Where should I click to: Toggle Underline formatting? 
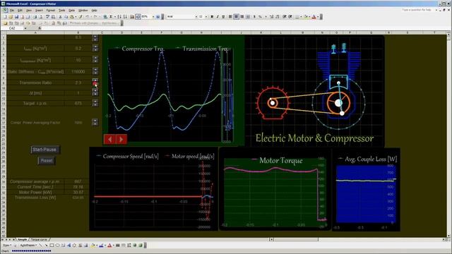(223, 17)
